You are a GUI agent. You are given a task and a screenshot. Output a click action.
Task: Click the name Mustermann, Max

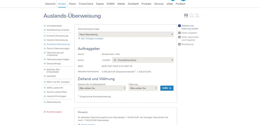[111, 54]
